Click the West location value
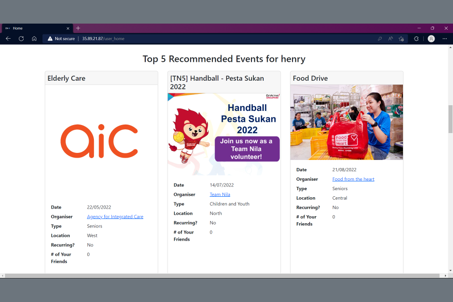 coord(92,235)
